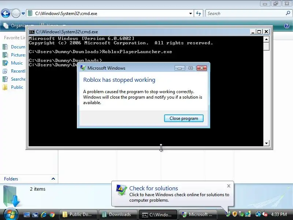Click the 4:33 PM taskbar clock

coord(279,214)
